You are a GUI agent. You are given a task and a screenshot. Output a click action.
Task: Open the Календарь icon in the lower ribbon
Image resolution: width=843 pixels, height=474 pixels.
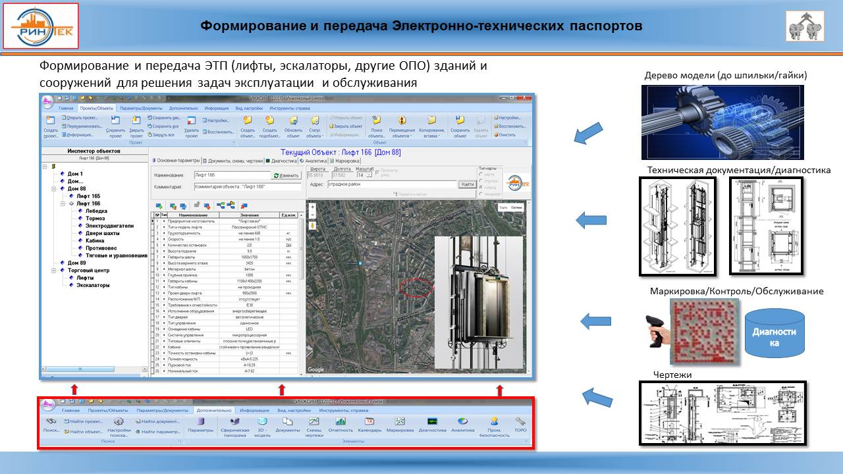tap(369, 421)
